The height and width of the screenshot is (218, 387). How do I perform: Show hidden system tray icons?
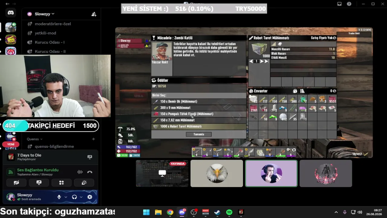(336, 212)
